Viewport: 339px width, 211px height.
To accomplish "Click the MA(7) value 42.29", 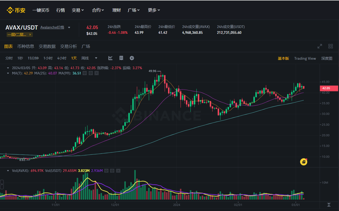I will click(x=28, y=73).
